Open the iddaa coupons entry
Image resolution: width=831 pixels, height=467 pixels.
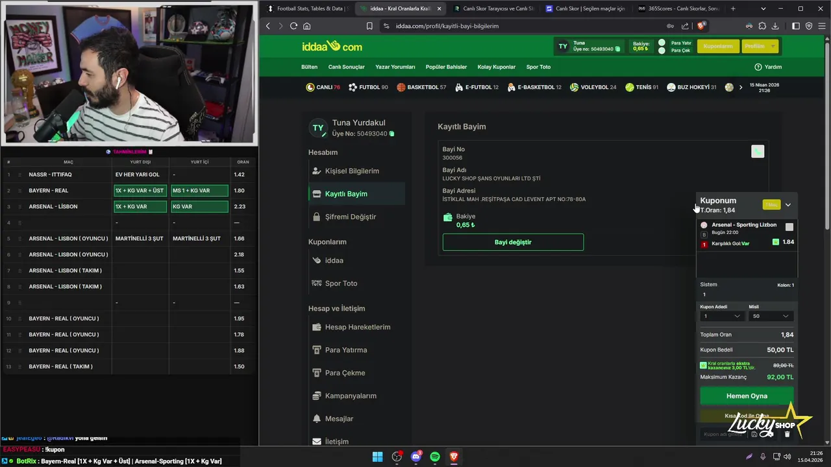click(x=328, y=261)
